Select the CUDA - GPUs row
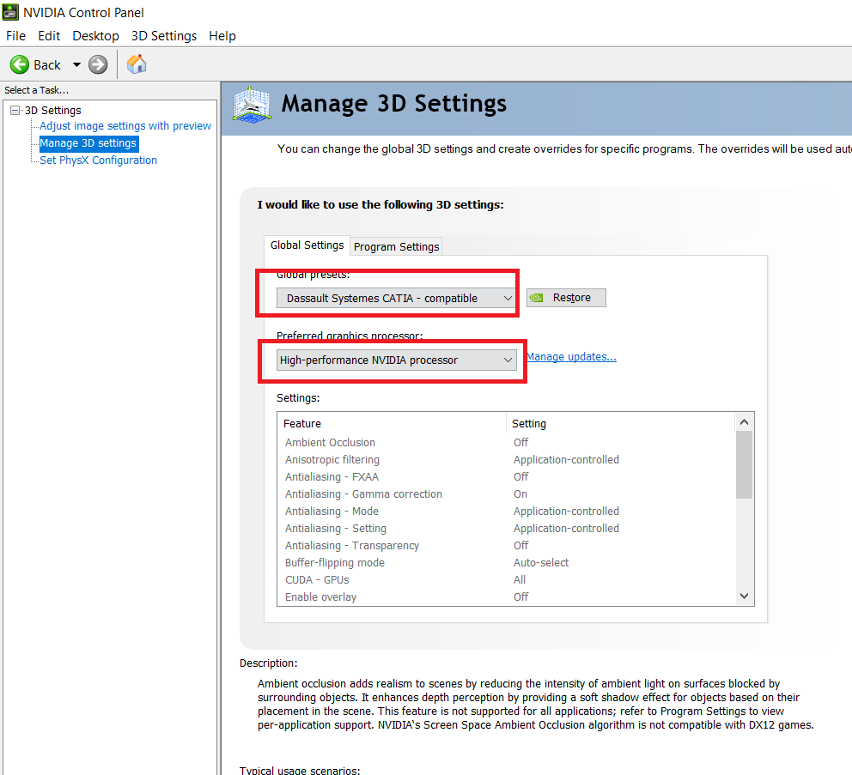The width and height of the screenshot is (852, 775). tap(507, 580)
